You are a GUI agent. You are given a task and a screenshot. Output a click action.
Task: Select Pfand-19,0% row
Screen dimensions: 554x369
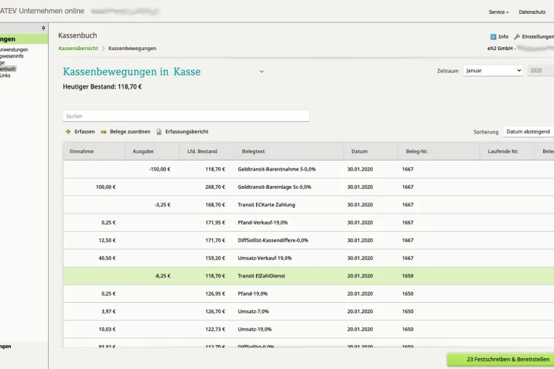[x=308, y=293]
